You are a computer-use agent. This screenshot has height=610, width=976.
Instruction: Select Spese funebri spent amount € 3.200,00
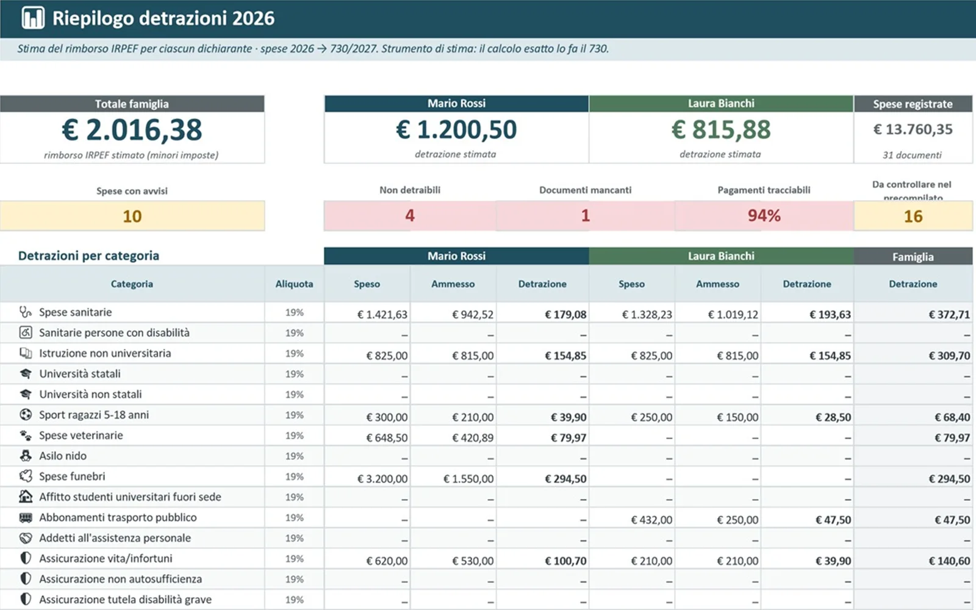tap(382, 479)
